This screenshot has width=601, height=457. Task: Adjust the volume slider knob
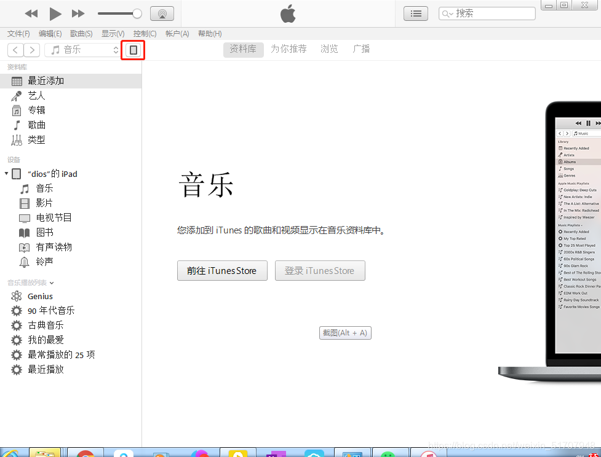137,14
